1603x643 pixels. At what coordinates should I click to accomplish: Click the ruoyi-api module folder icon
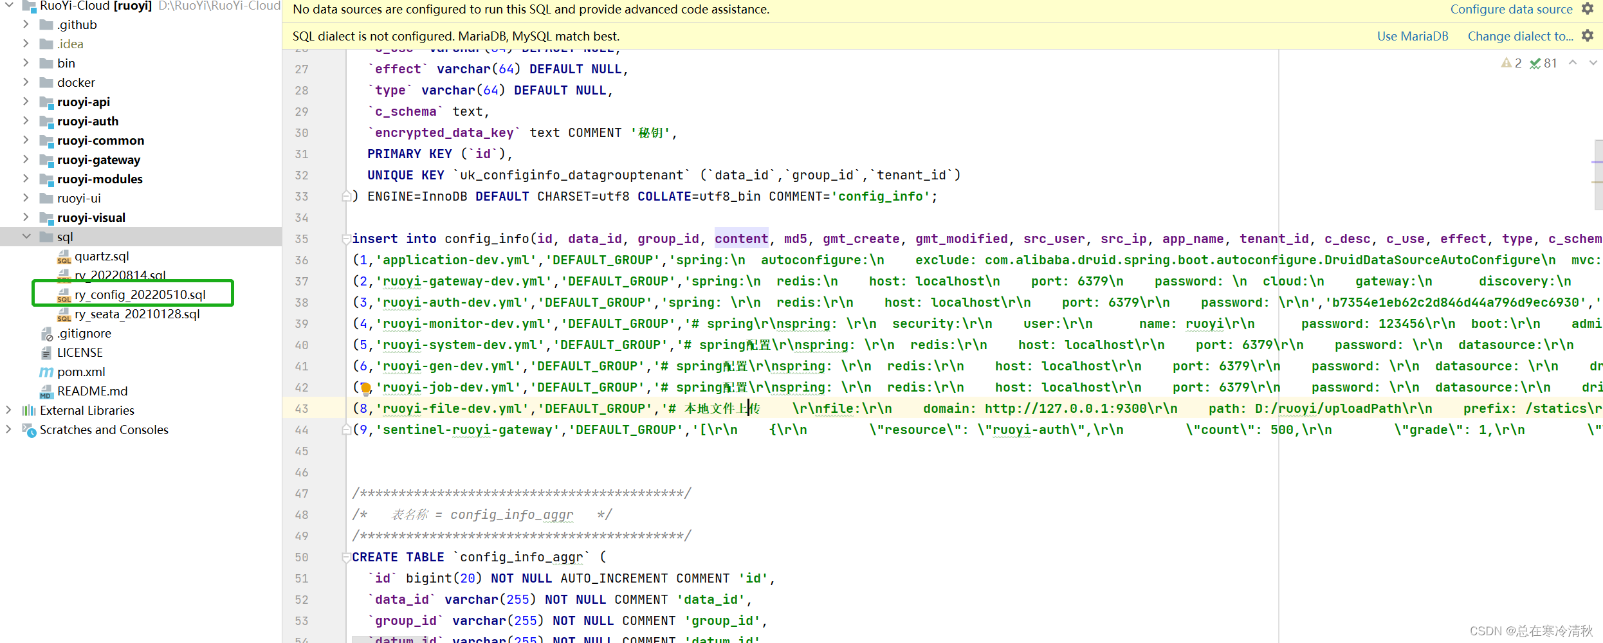pyautogui.click(x=46, y=102)
